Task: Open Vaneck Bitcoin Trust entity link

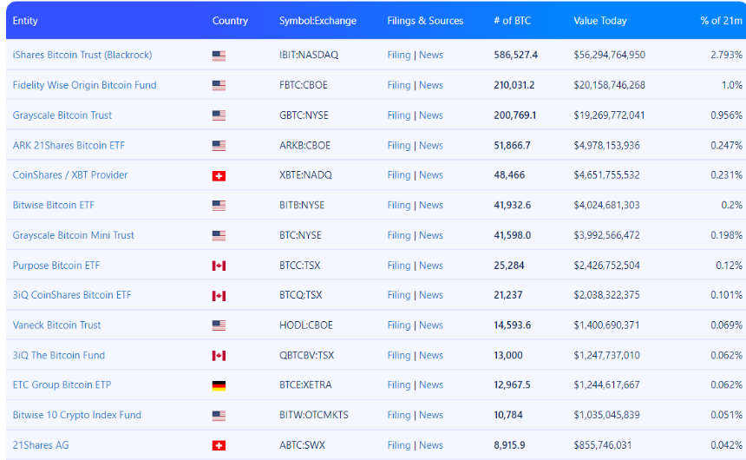Action: click(56, 325)
